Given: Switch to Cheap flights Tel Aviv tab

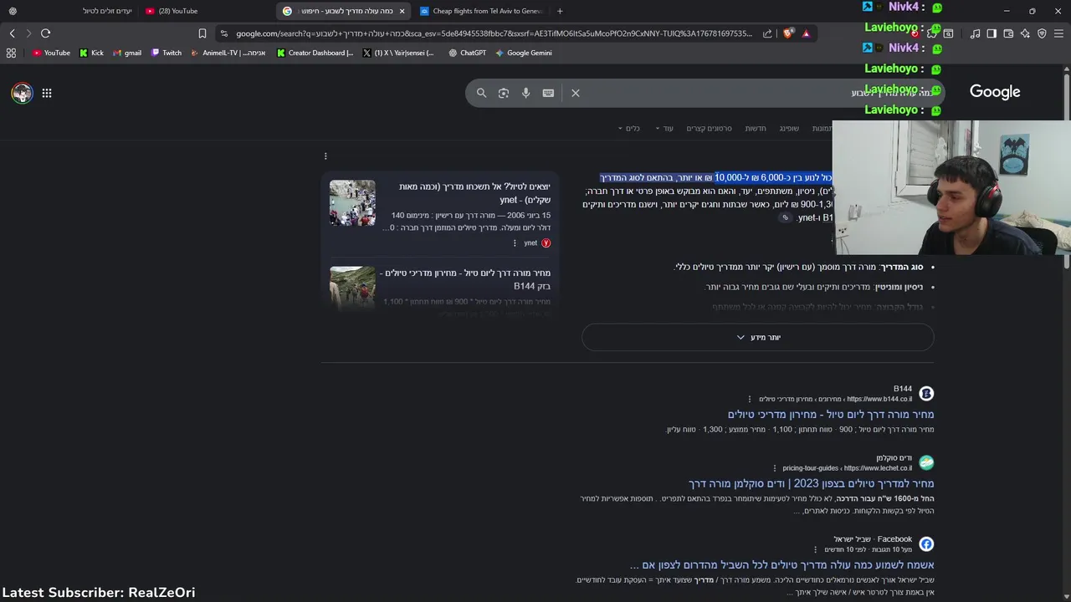Looking at the screenshot, I should click(481, 11).
